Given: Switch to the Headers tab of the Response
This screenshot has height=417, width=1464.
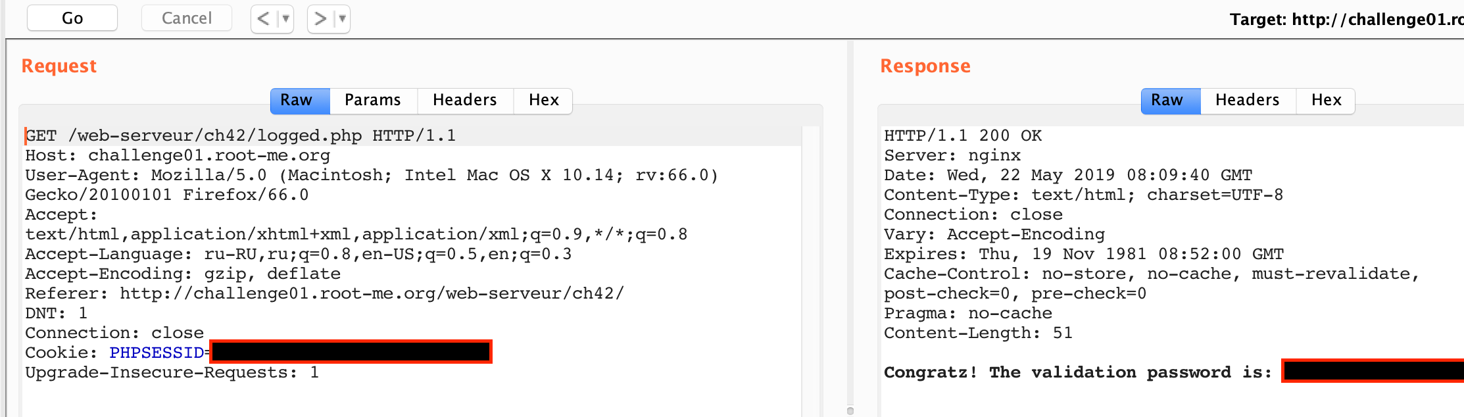Looking at the screenshot, I should coord(1247,100).
